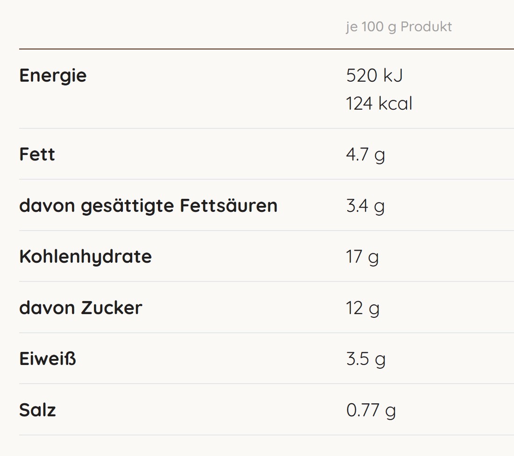Click the number 520 in energy value
Image resolution: width=514 pixels, height=456 pixels.
[x=362, y=76]
